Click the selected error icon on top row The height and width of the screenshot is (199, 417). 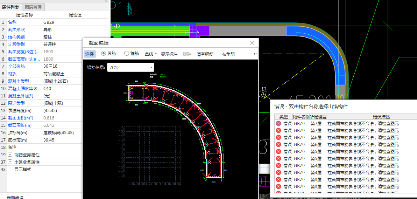click(x=278, y=123)
